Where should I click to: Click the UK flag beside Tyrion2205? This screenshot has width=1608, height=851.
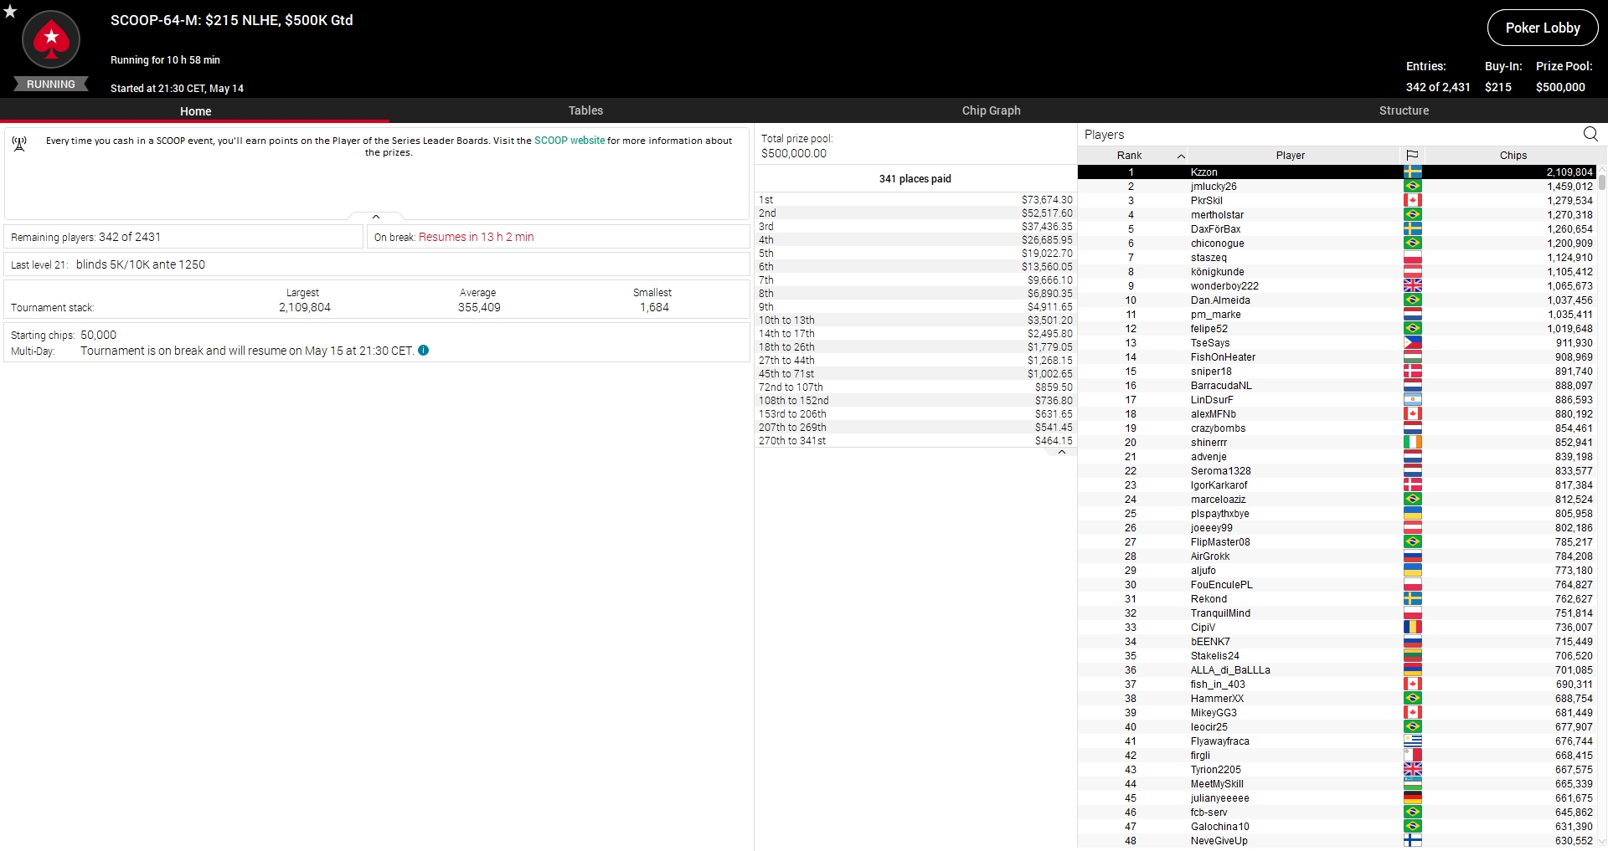point(1413,770)
